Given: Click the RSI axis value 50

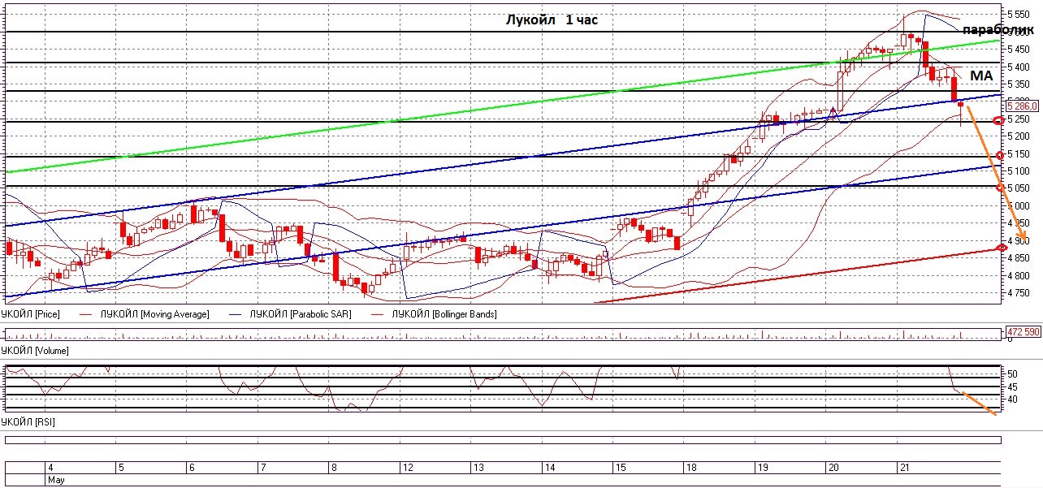Looking at the screenshot, I should pyautogui.click(x=1013, y=374).
